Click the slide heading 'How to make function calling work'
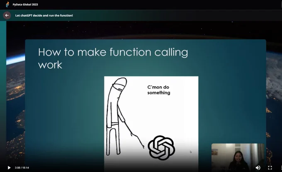The width and height of the screenshot is (282, 172). tap(113, 58)
